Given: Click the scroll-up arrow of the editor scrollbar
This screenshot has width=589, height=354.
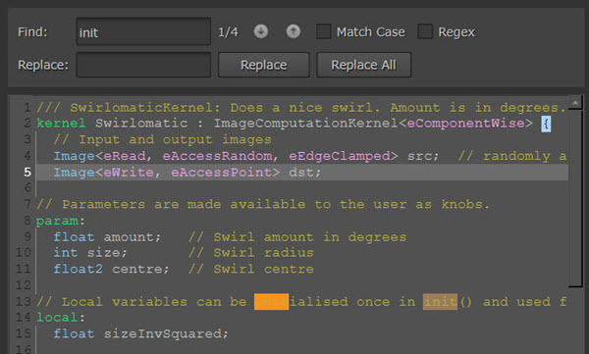Looking at the screenshot, I should click(x=575, y=102).
